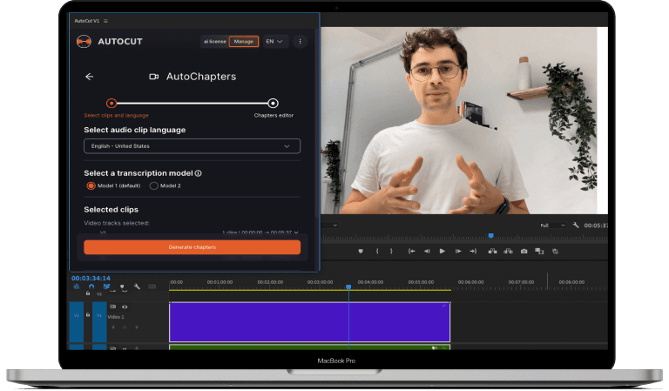Open the ai license Manage button

coord(244,41)
